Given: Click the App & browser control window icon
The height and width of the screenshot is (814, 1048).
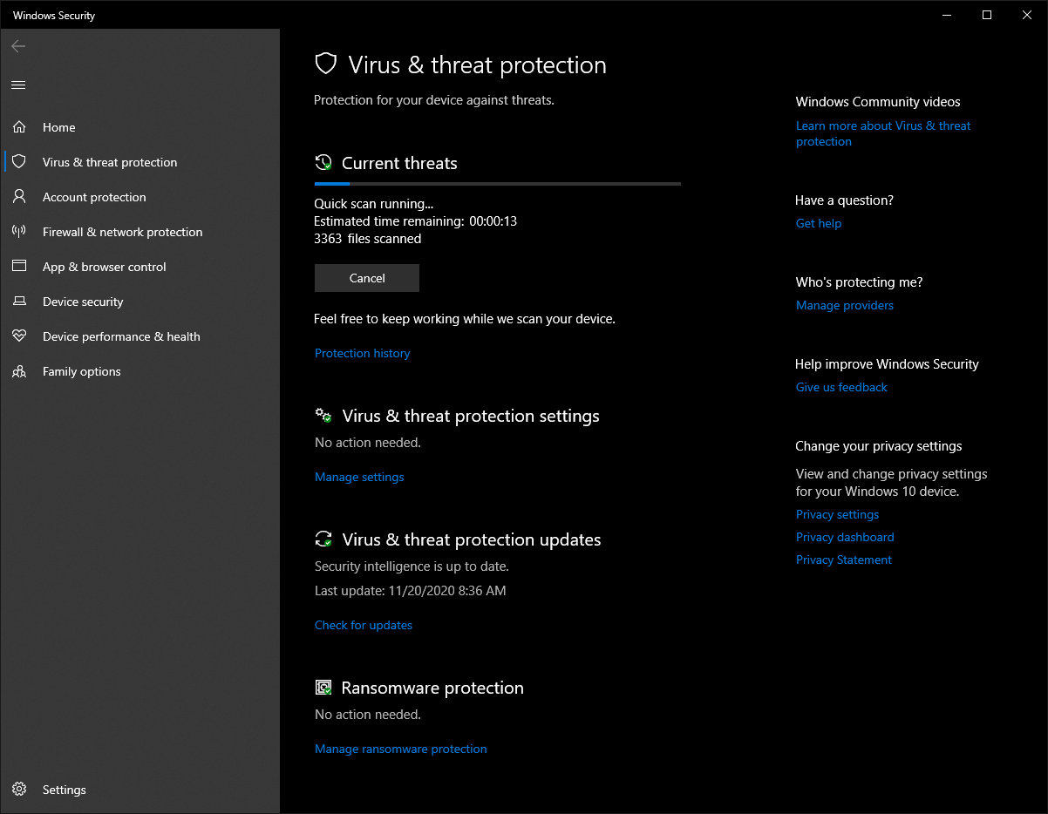Looking at the screenshot, I should click(19, 267).
